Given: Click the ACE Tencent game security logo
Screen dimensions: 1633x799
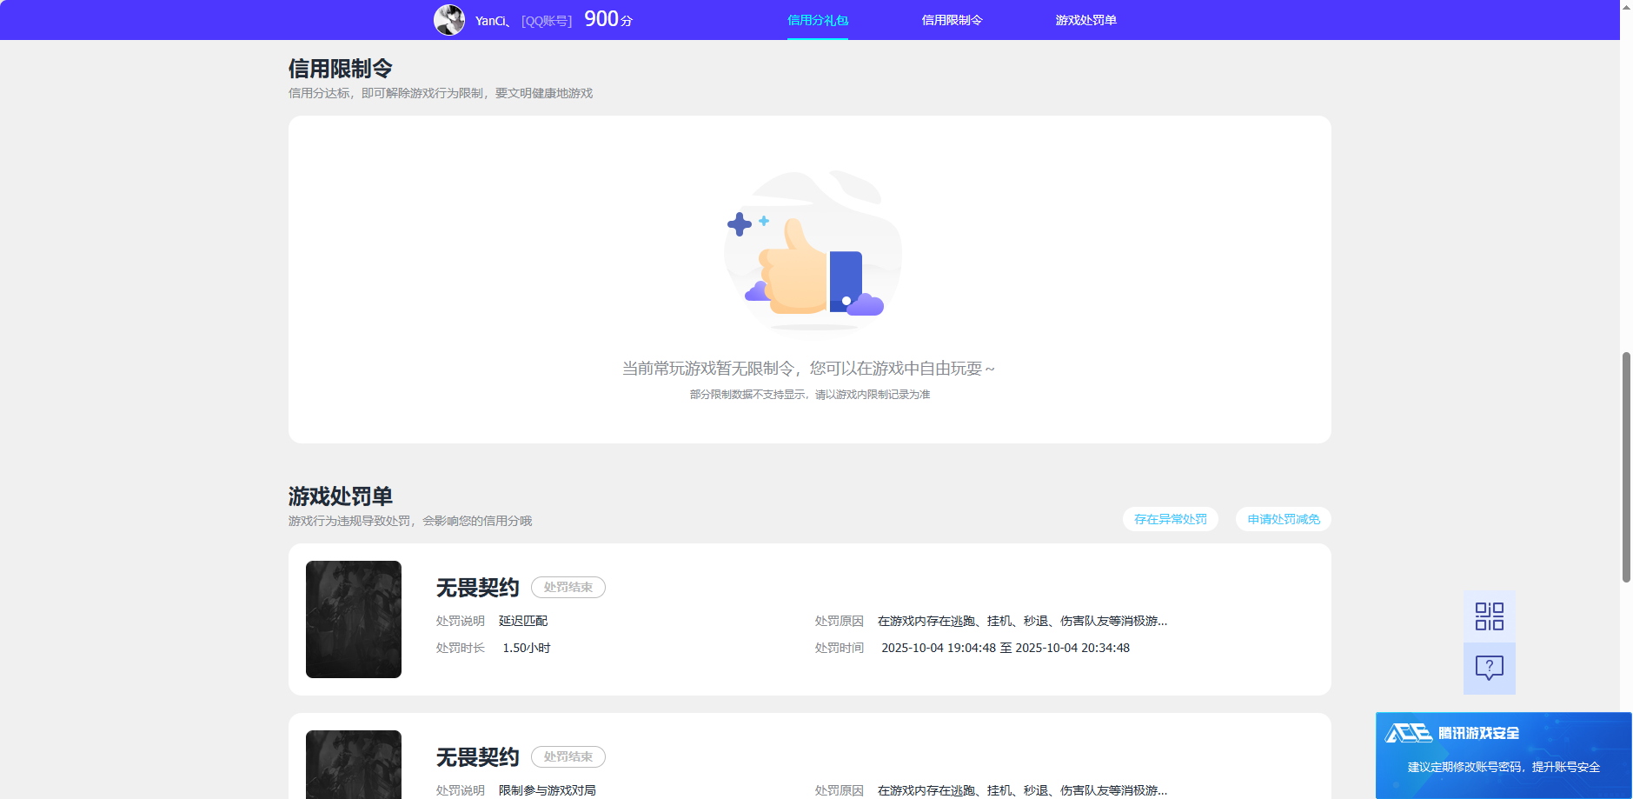Looking at the screenshot, I should 1451,733.
